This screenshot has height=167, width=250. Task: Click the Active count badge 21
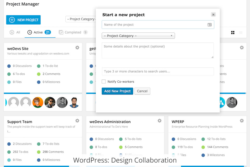(48, 32)
